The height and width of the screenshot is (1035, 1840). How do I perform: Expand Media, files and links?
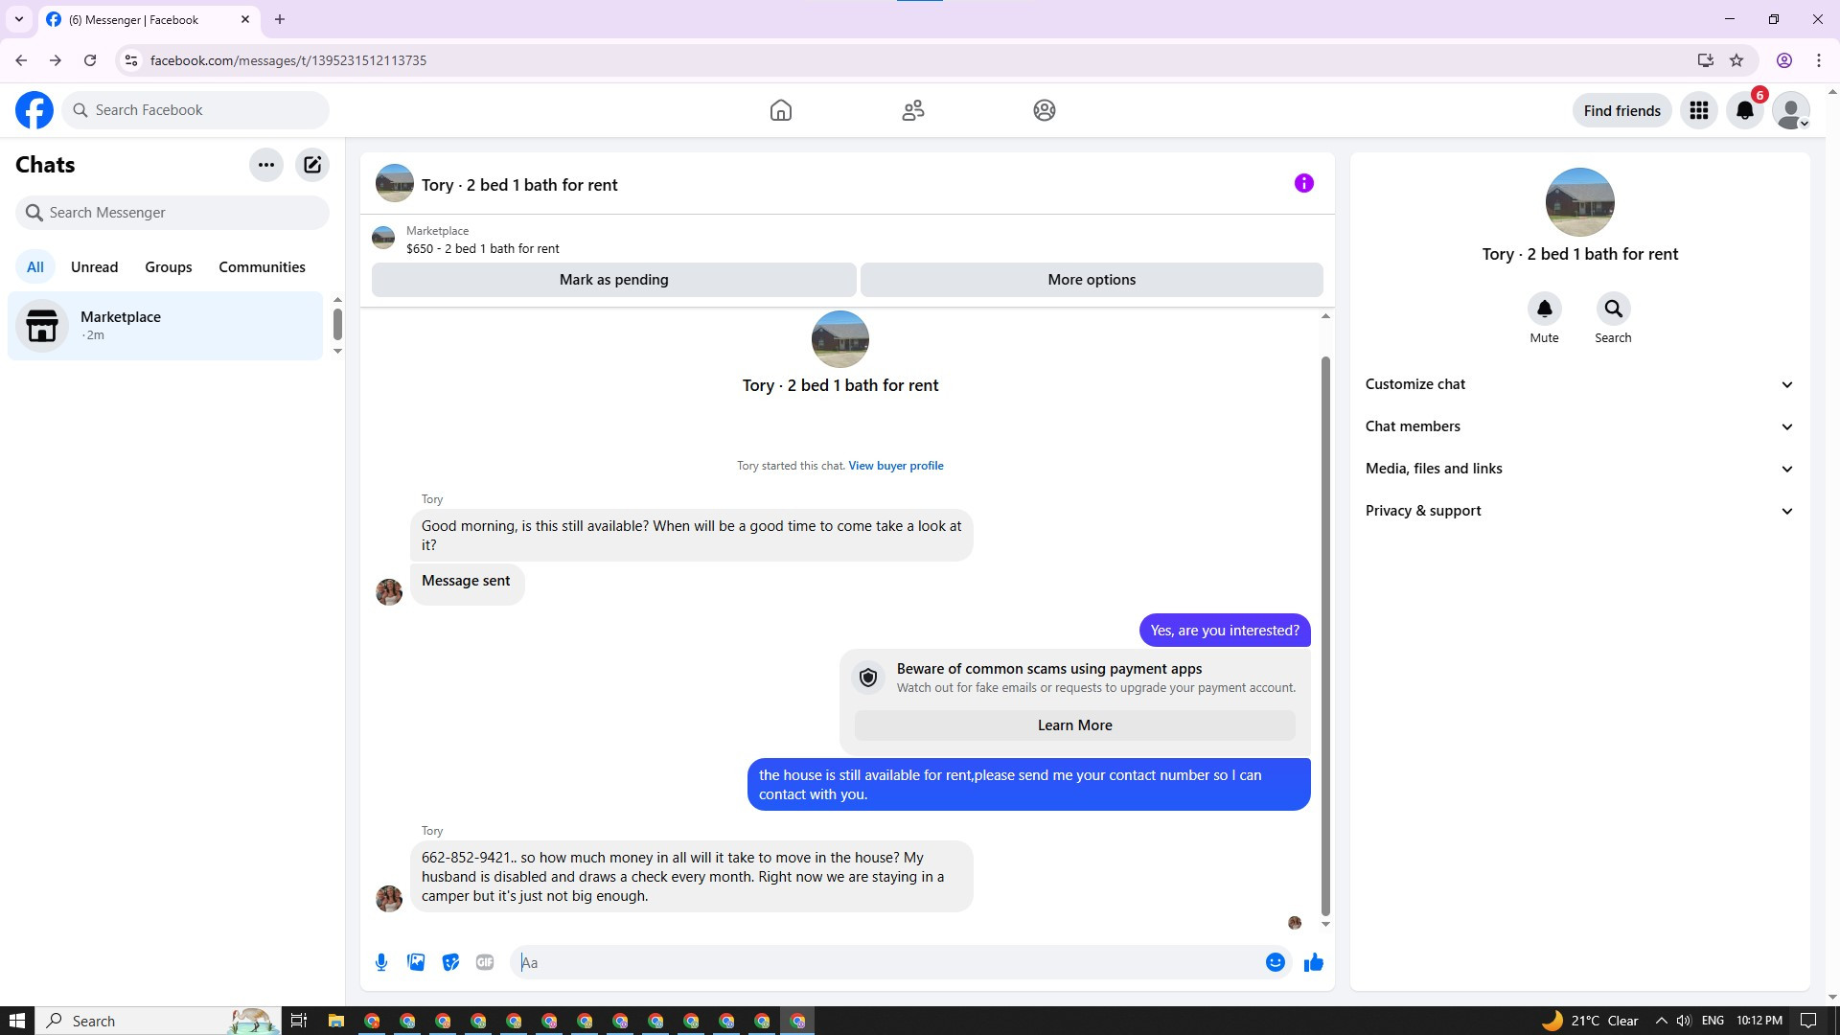1578,469
